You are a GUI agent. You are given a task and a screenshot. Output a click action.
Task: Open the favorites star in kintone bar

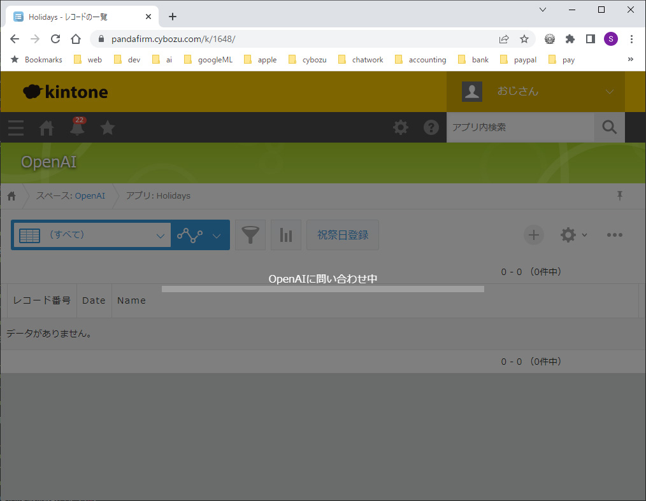click(108, 127)
